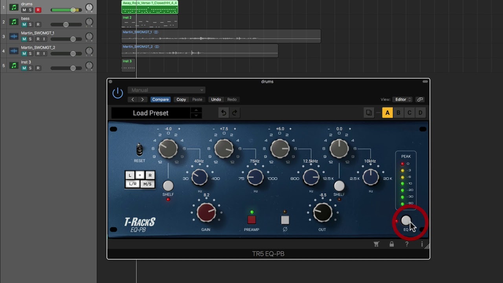This screenshot has width=503, height=283.
Task: Open the question mark help icon
Action: pyautogui.click(x=407, y=244)
